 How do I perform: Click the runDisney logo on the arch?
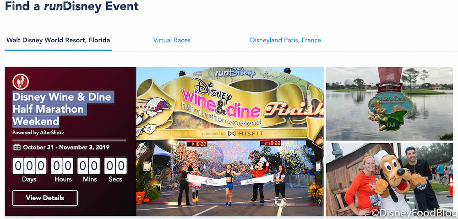(235, 73)
